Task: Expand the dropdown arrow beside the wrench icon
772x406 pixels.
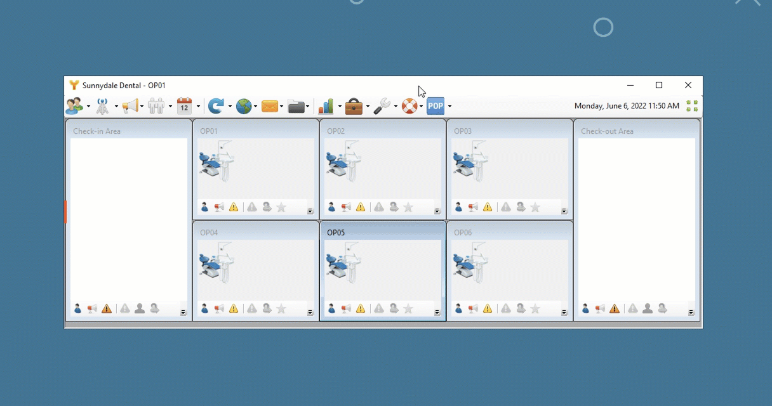Action: tap(395, 107)
